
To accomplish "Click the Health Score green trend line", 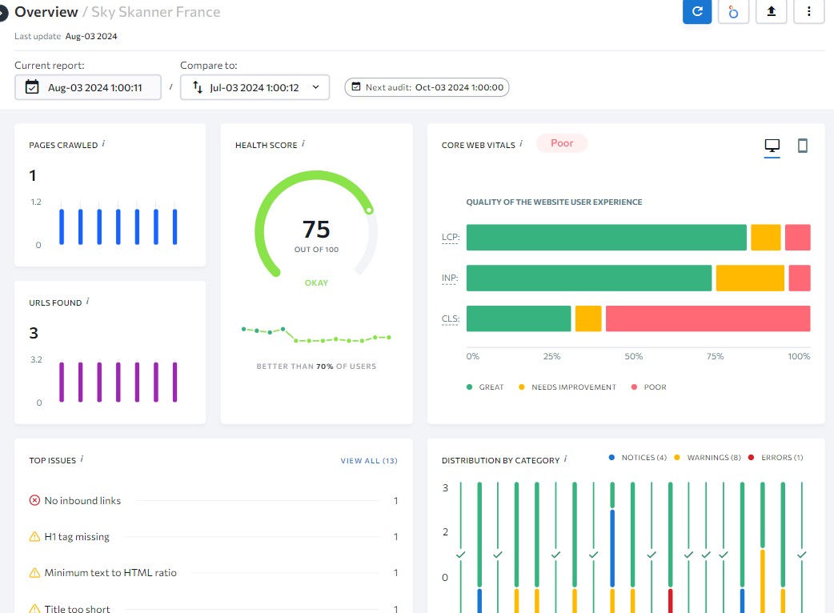I will coord(316,335).
